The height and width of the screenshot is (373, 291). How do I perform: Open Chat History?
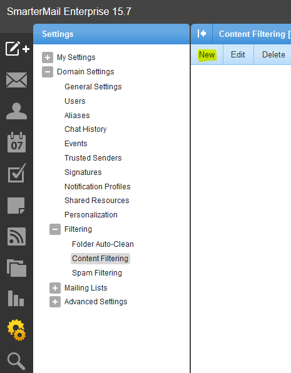click(85, 129)
